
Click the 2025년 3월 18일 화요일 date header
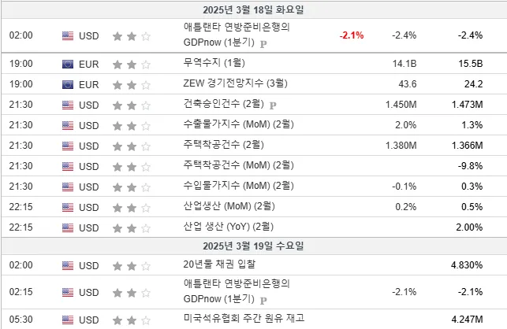click(254, 9)
